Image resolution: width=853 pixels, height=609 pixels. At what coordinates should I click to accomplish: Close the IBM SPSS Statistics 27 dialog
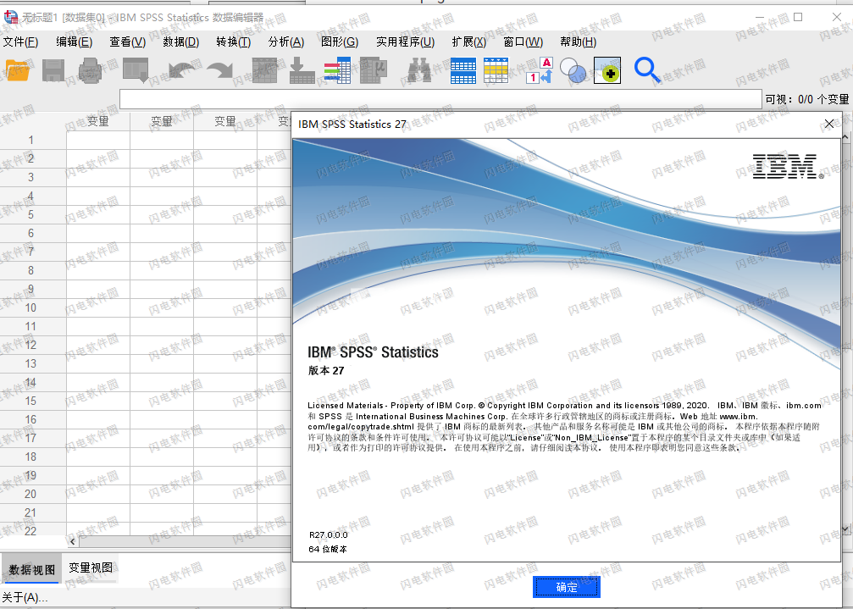click(x=829, y=124)
